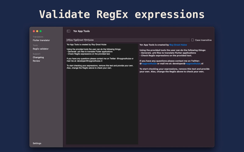Click the highlighted roygroothulze.nl email match
Image resolution: width=244 pixels, height=152 pixels.
(x=193, y=64)
